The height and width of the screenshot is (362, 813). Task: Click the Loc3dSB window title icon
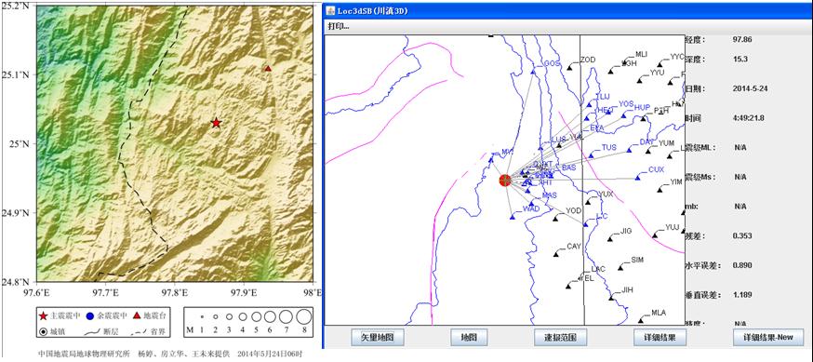[331, 11]
